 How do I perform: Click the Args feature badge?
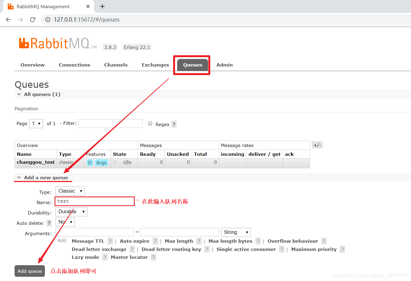pyautogui.click(x=101, y=163)
